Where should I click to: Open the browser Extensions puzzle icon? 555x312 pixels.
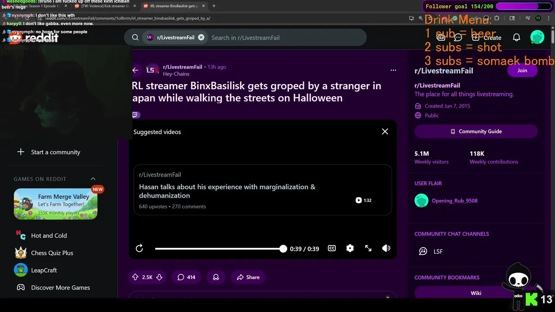click(497, 18)
